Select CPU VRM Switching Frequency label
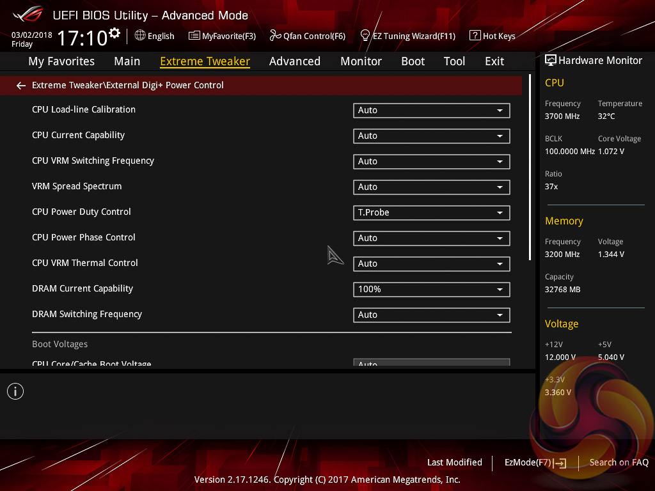 (93, 160)
